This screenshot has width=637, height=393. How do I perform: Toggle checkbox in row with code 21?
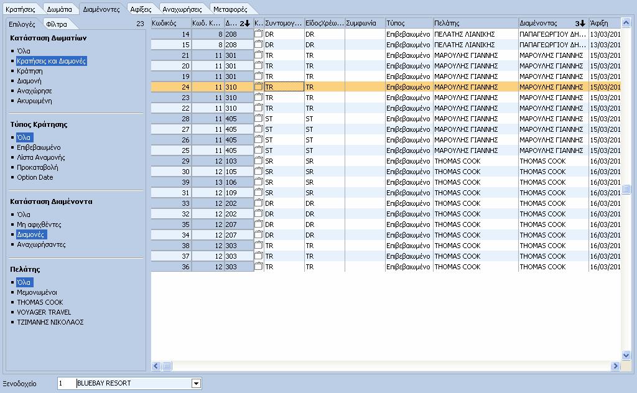(258, 55)
